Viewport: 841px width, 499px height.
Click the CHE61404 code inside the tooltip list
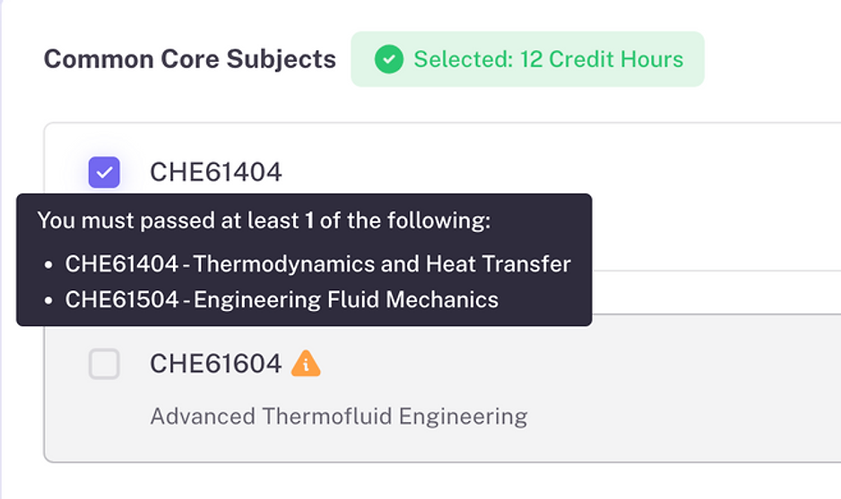point(121,264)
